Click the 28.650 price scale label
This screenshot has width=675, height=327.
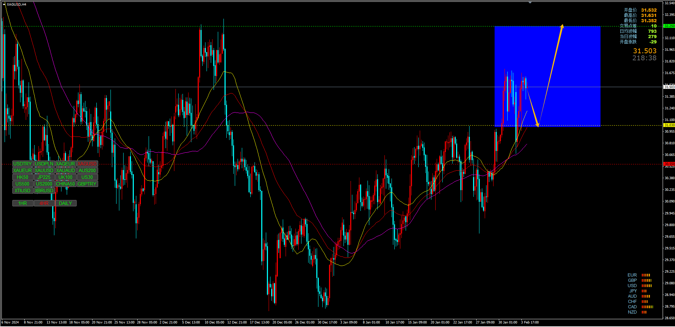[x=669, y=318]
